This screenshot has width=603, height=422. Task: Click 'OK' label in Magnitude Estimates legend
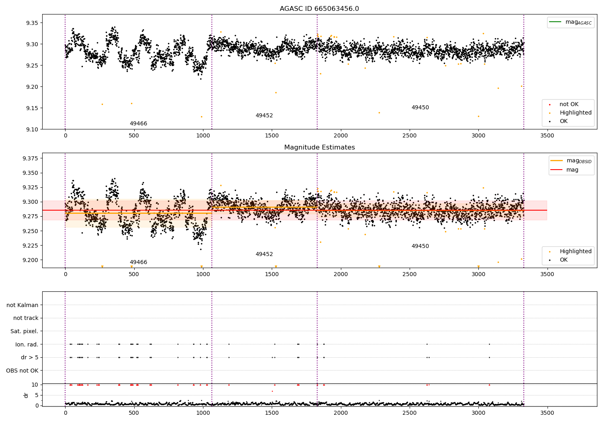(564, 260)
